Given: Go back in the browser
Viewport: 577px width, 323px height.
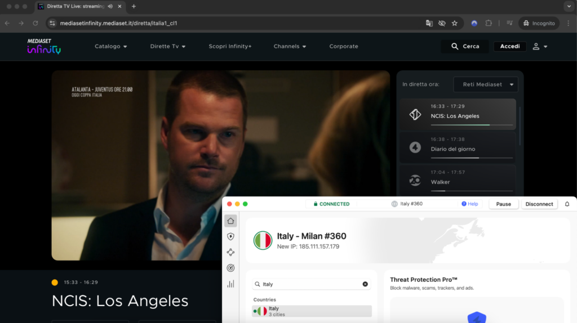Looking at the screenshot, I should click(x=7, y=23).
